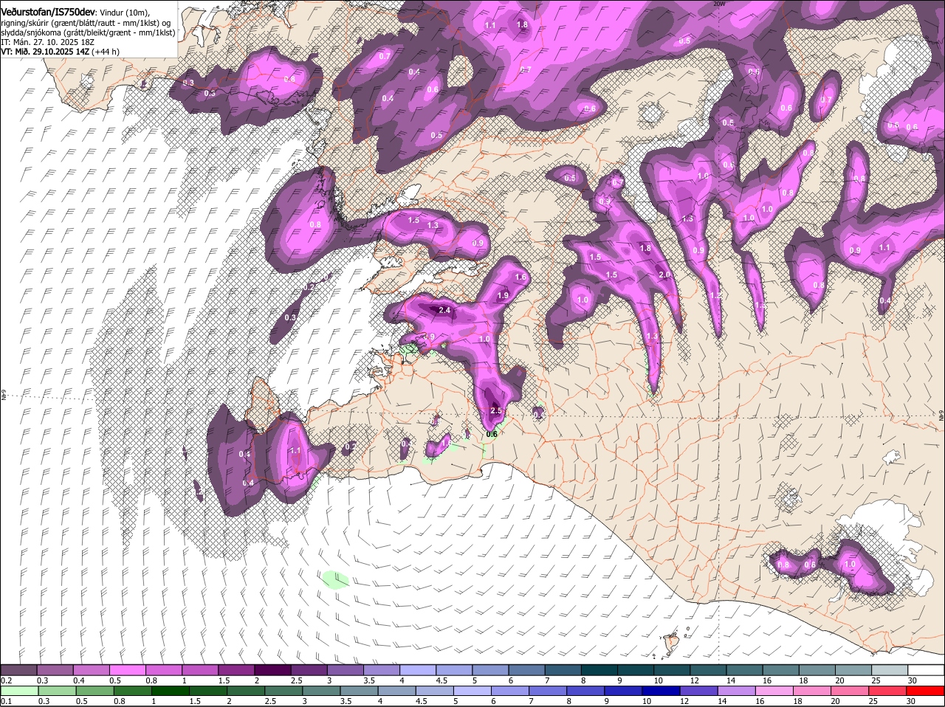
Task: Click the white '2.5' value label on the map
Action: click(496, 411)
